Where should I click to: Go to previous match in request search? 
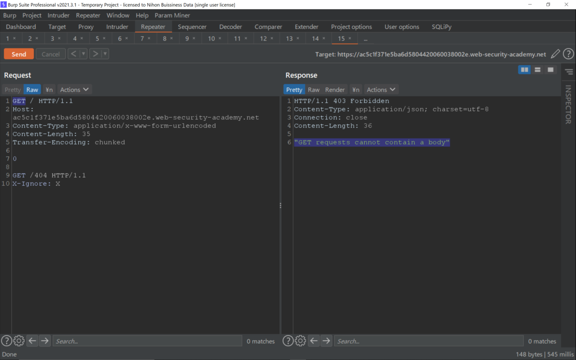coord(32,341)
